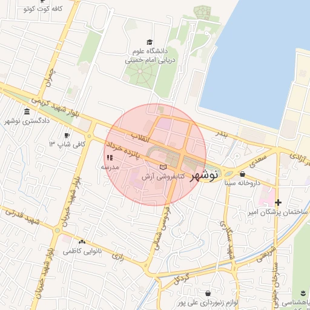This screenshot has width=310, height=310.
Task: Click the Amir doctors building cross icon
Action: pos(278,202)
